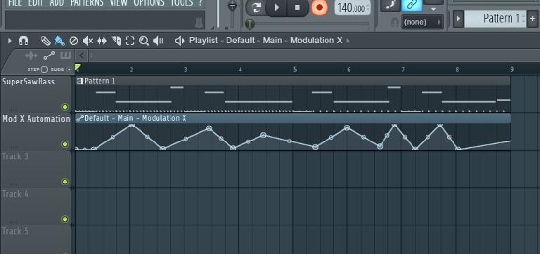Open the PATTERNS menu
This screenshot has height=254, width=540.
click(x=86, y=3)
